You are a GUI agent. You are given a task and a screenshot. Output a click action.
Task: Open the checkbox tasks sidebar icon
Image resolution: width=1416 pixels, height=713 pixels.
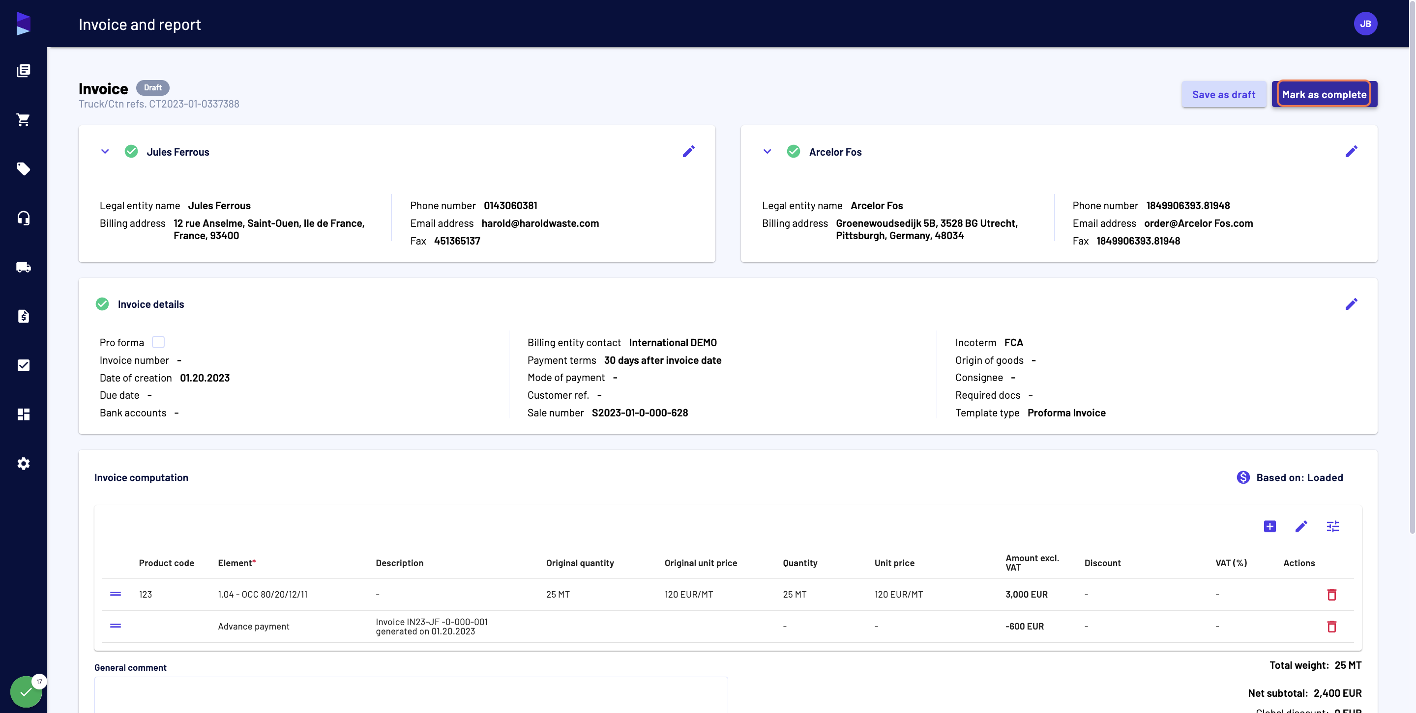(23, 365)
